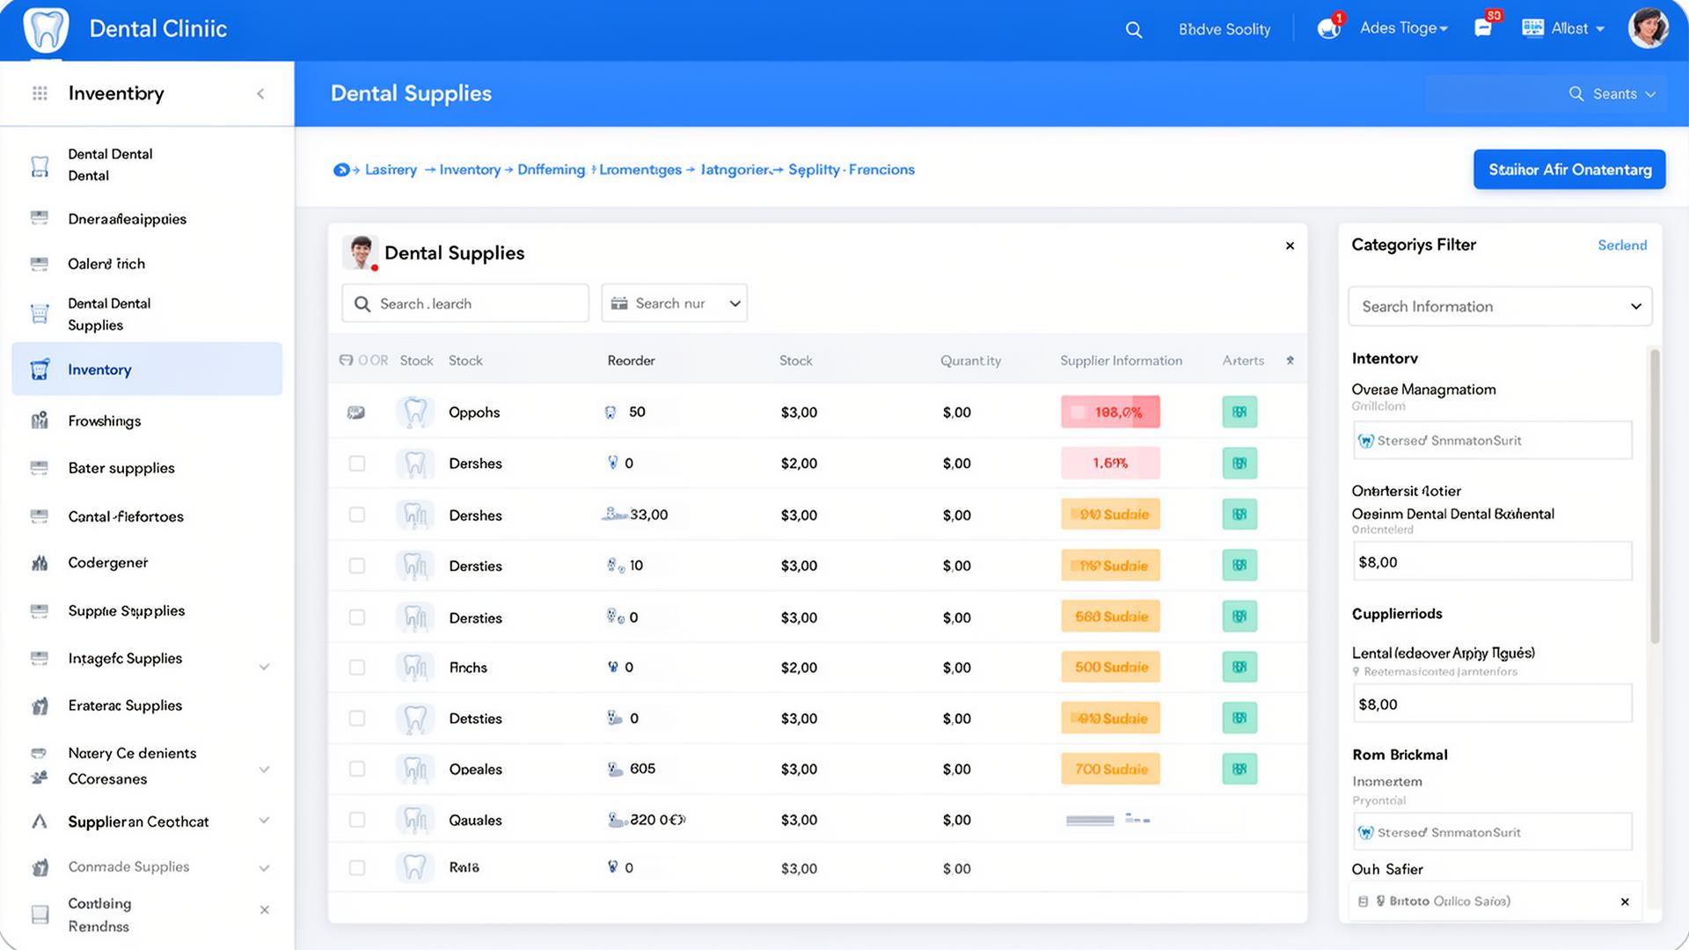Open the user profile avatar
Image resolution: width=1689 pixels, height=950 pixels.
coord(1648,28)
